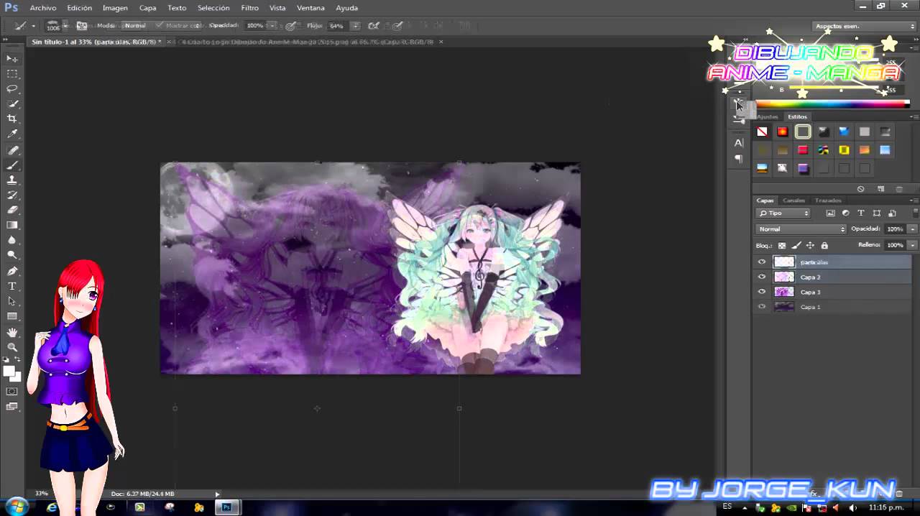
Task: Filter layers by smart objects
Action: click(x=892, y=213)
